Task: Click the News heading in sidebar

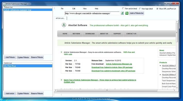Action: [162, 50]
